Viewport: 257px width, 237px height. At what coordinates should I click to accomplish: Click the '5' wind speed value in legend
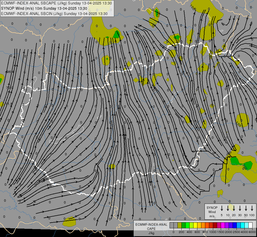click(222, 215)
